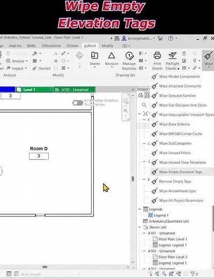Collapse the Legends tree node
The height and width of the screenshot is (279, 214).
[140, 209]
